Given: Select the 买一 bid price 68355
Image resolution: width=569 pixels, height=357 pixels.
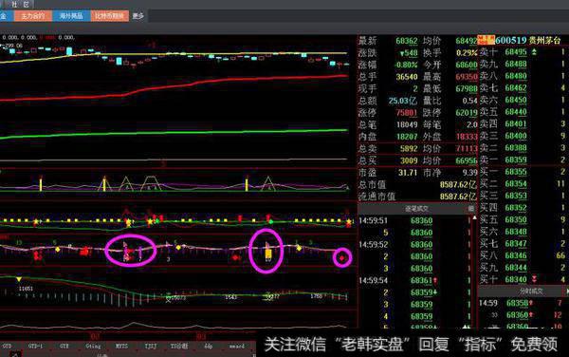Looking at the screenshot, I should [516, 172].
